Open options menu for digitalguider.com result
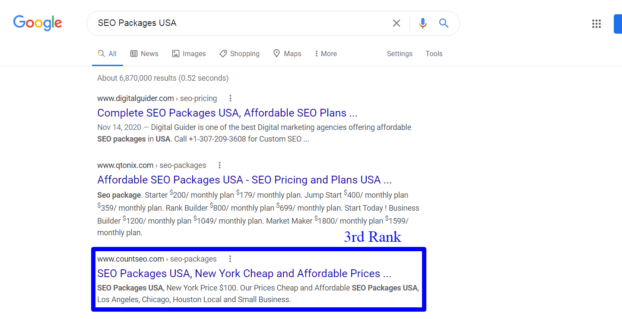 coord(230,98)
